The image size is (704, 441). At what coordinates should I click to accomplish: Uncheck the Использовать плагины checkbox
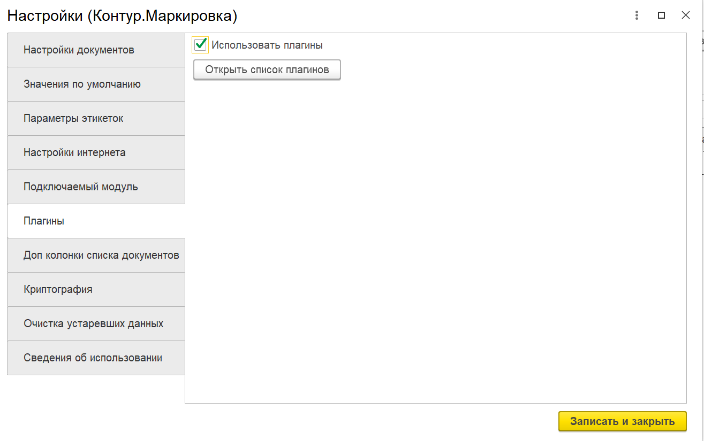(201, 45)
